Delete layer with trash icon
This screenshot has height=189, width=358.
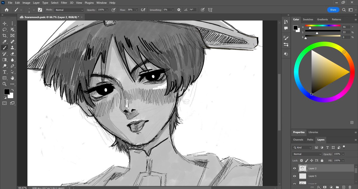(350, 187)
